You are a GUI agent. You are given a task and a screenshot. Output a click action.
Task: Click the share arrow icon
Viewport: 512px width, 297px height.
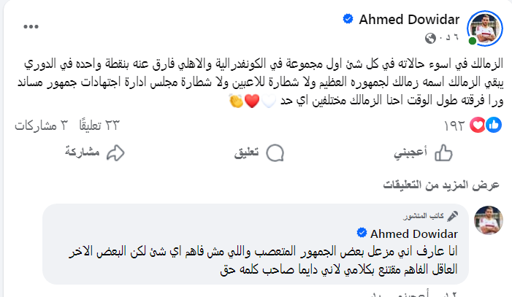pyautogui.click(x=115, y=153)
